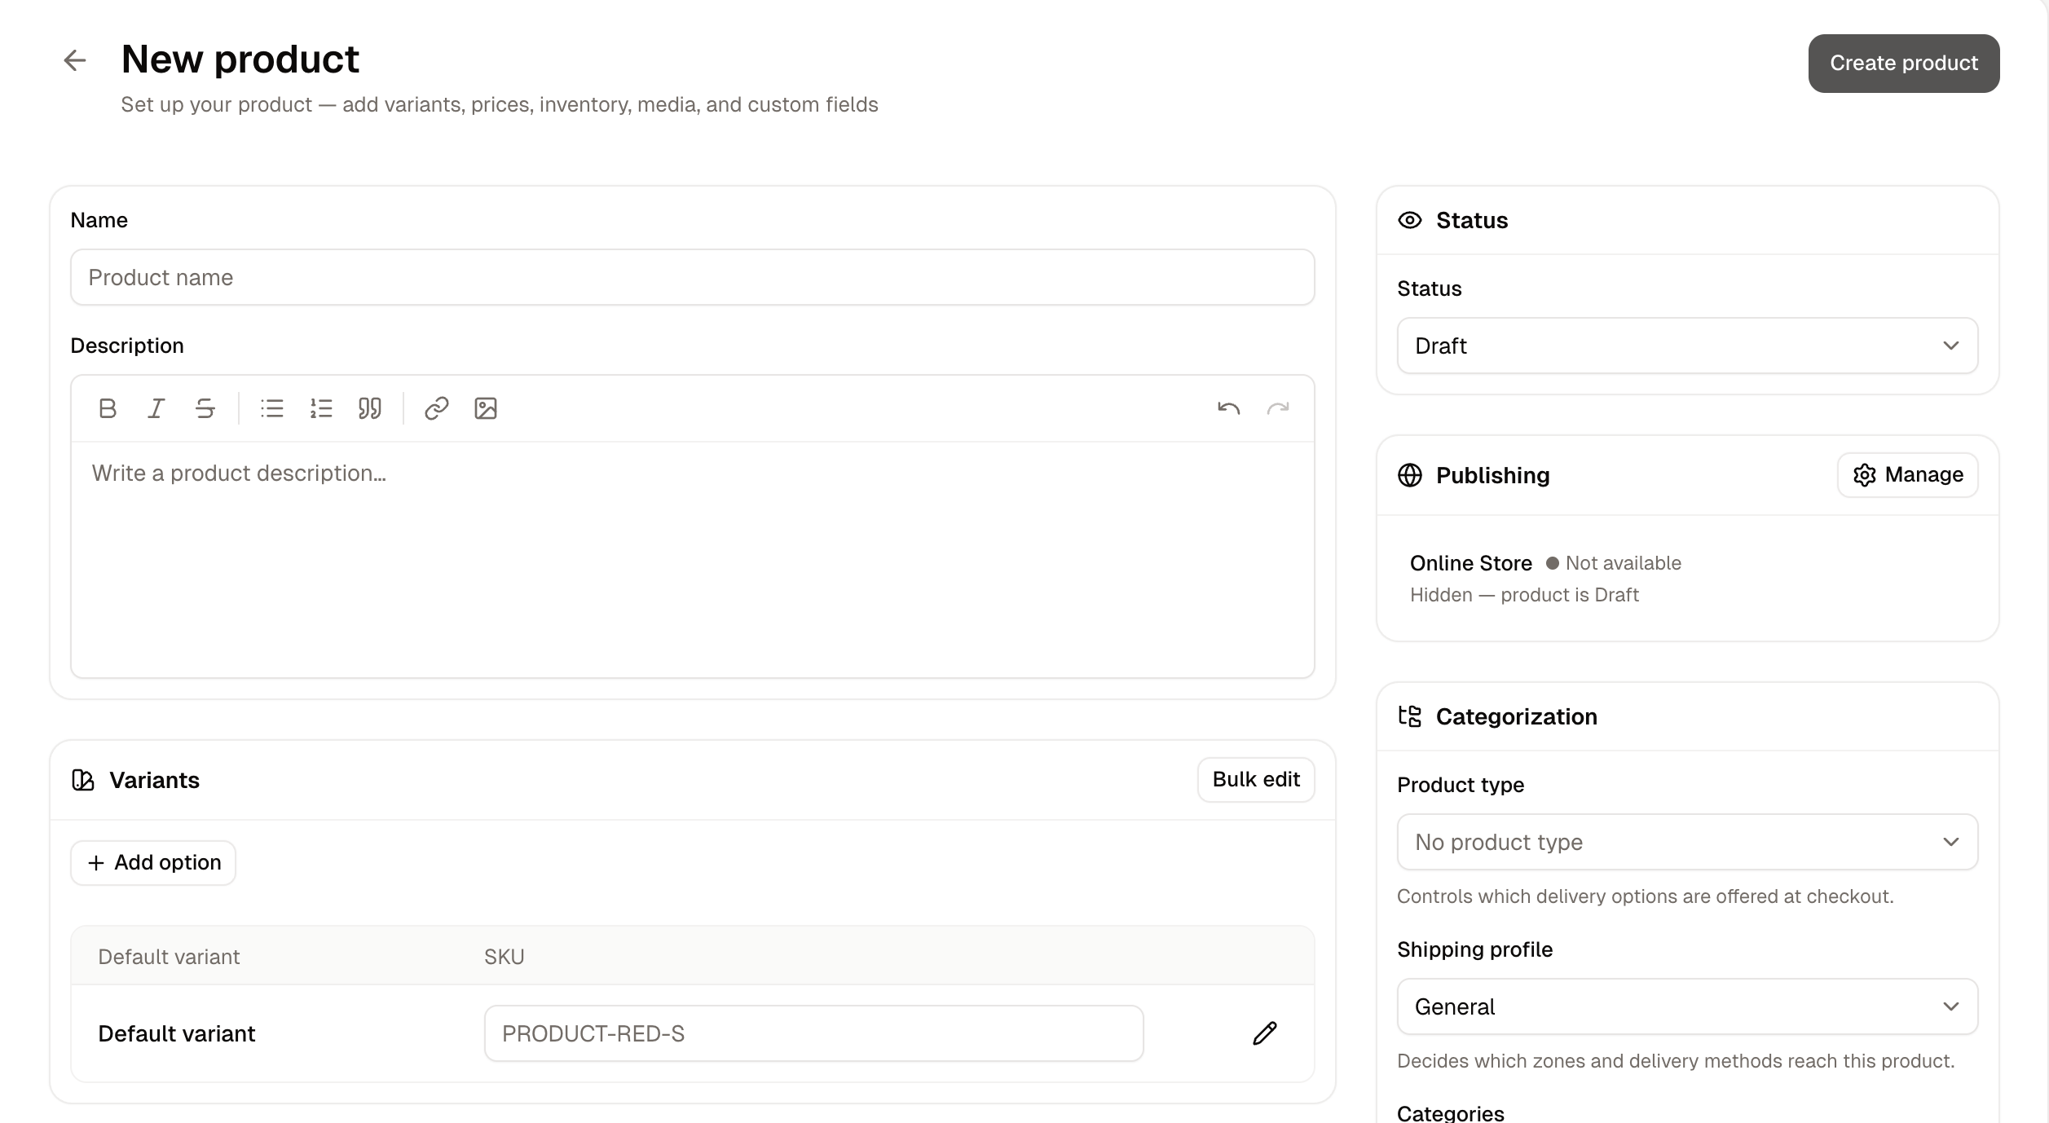Click the Publishing section heading
The image size is (2049, 1123).
point(1493,475)
